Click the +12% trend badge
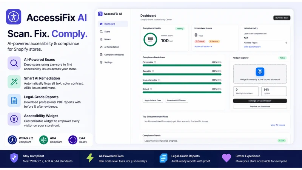This screenshot has width=302, height=170. (282, 141)
